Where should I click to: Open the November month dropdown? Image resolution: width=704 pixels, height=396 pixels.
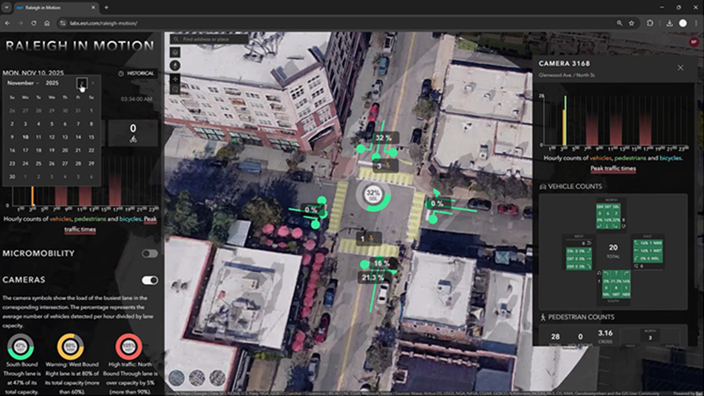[x=23, y=83]
